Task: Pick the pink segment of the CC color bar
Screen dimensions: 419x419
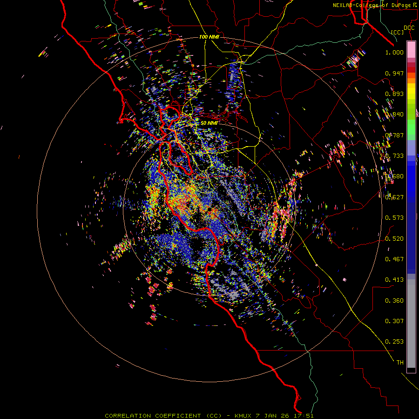Action: pyautogui.click(x=411, y=50)
